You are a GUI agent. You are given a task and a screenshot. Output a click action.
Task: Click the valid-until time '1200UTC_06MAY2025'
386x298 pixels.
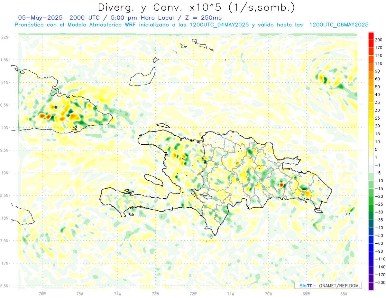339,25
